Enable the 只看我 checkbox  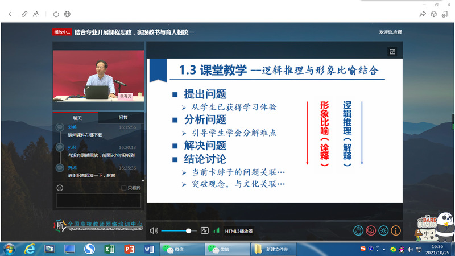point(123,188)
